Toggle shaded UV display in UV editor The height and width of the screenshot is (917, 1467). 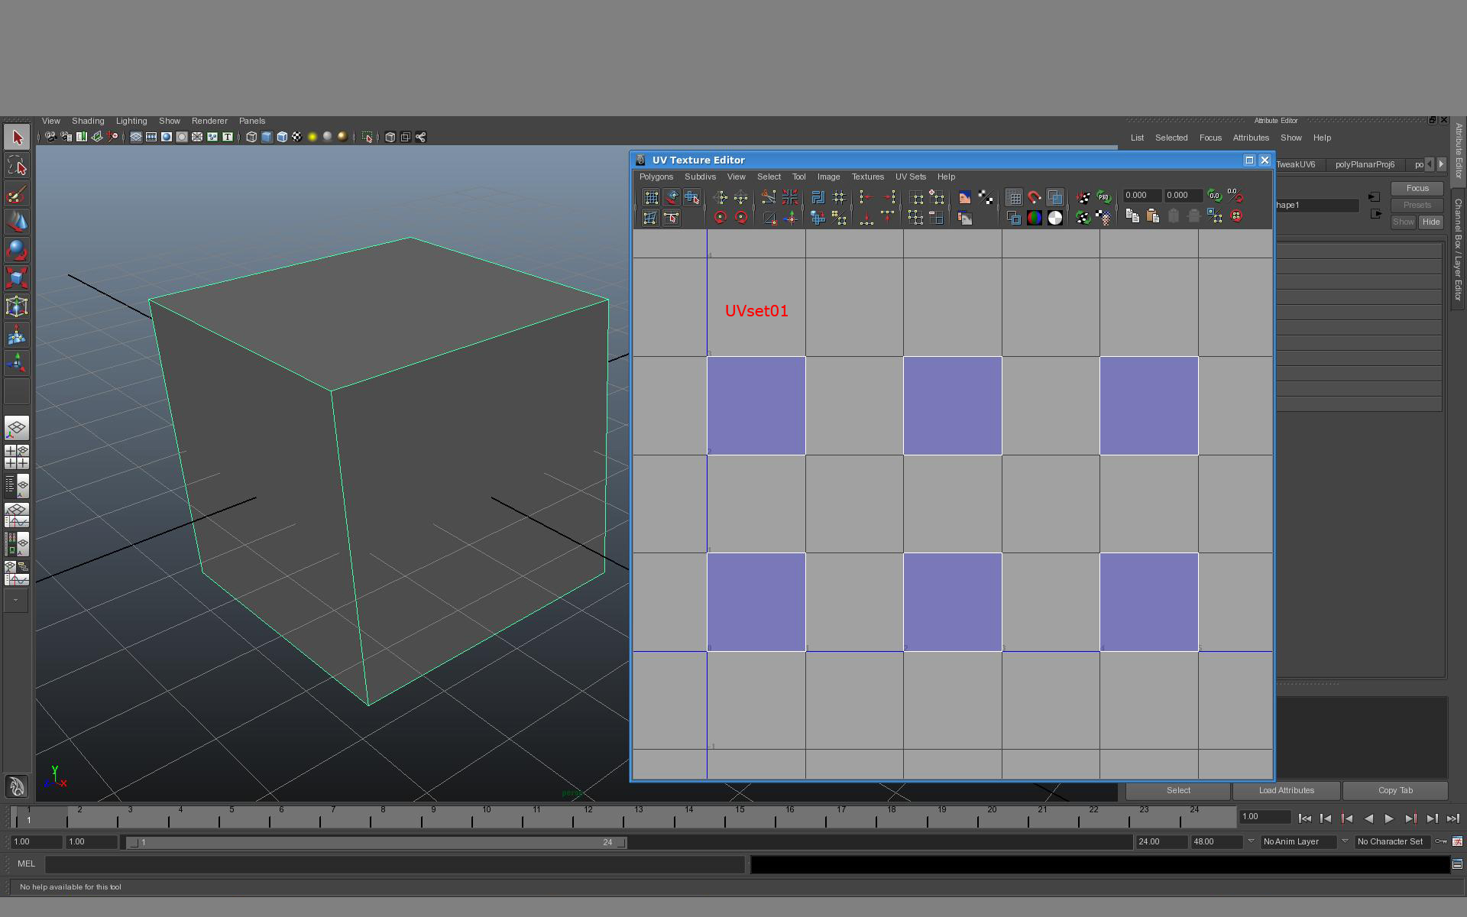(1055, 198)
